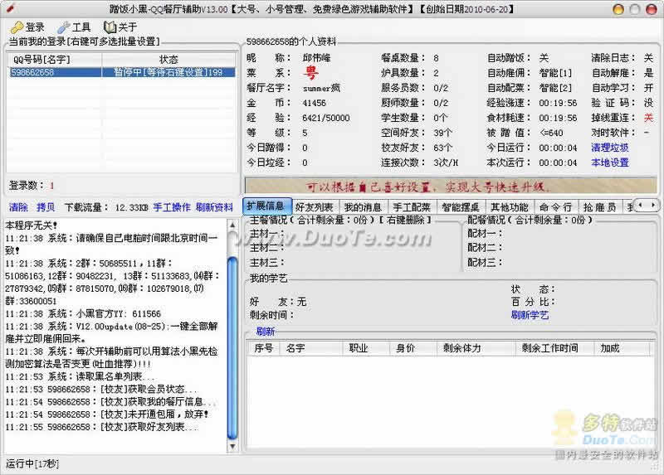Switch to the 其他功能 tab
This screenshot has width=664, height=475.
[509, 207]
